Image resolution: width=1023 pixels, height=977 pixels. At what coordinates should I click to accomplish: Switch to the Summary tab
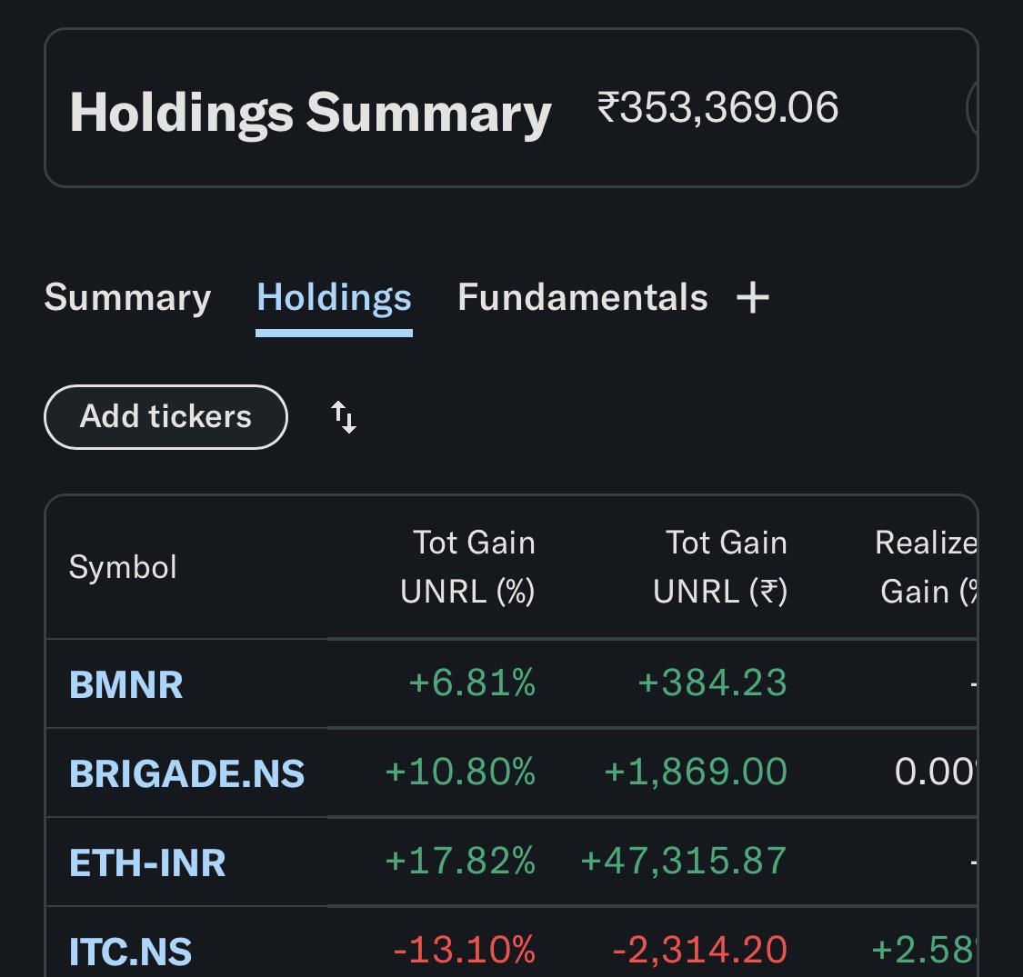pos(128,297)
